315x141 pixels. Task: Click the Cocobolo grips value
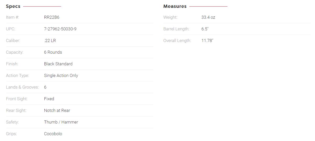point(53,134)
